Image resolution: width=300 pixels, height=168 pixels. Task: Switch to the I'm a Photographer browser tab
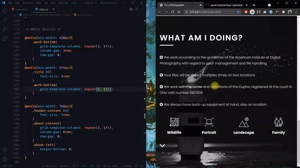tap(180, 5)
